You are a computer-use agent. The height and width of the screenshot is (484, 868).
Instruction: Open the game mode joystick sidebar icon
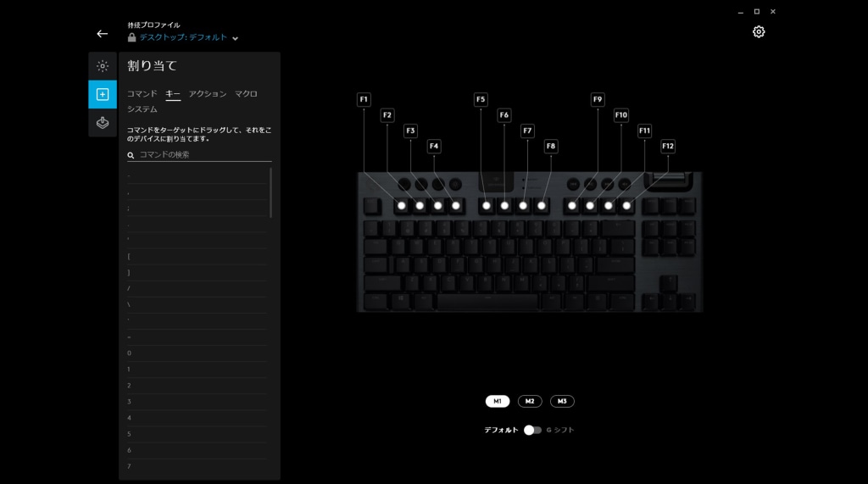103,122
